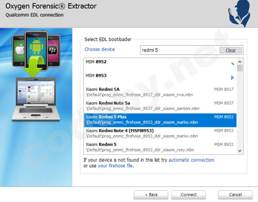
Task: Open the Choose device link
Action: point(100,49)
